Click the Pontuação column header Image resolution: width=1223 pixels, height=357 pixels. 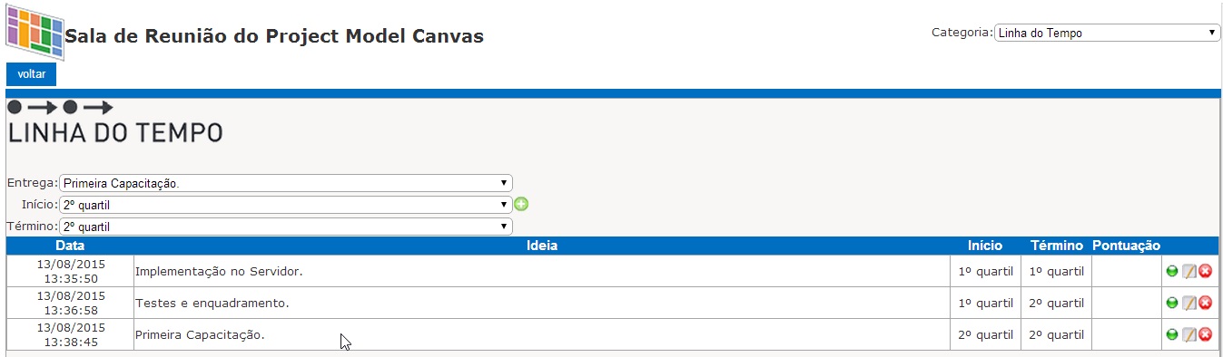1126,246
